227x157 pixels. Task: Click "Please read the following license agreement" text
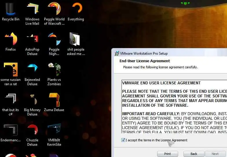coord(160,67)
